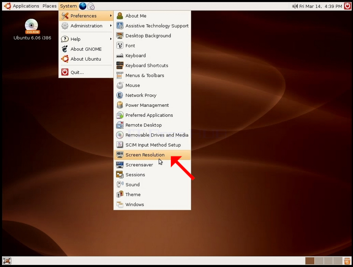
Task: Switch to the fourth workspace in the switcher
Action: click(338, 261)
